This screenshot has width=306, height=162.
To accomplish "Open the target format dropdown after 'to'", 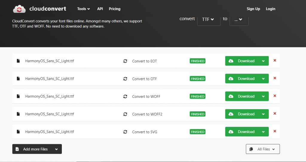I will (x=239, y=19).
